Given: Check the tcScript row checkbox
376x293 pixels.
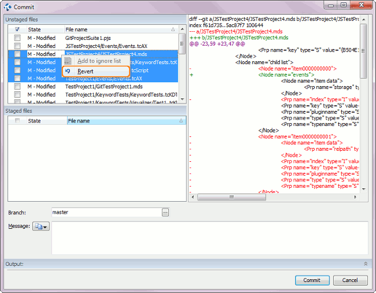Looking at the screenshot, I should tap(17, 70).
